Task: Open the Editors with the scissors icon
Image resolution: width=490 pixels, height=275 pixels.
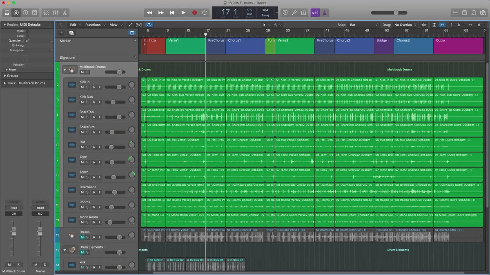Action: (65, 13)
